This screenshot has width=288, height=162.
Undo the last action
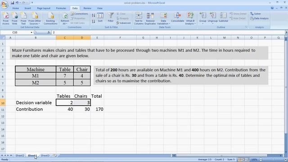pyautogui.click(x=17, y=3)
